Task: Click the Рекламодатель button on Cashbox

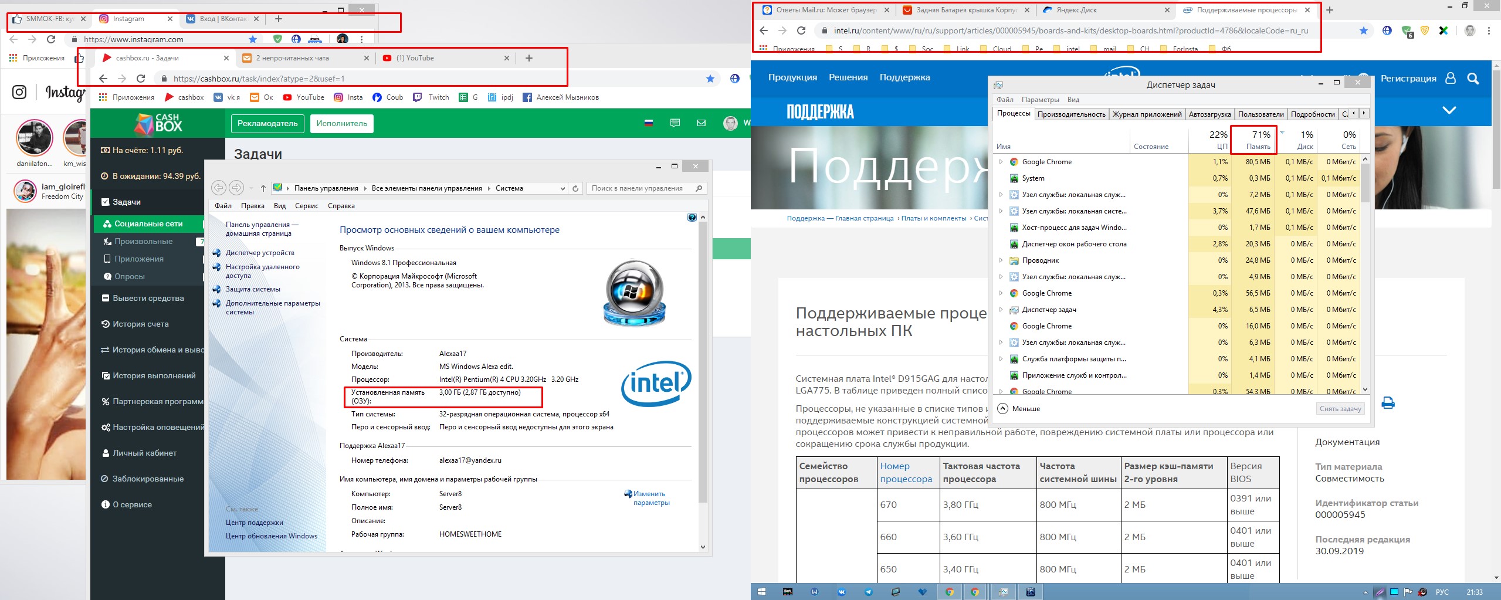Action: [267, 124]
